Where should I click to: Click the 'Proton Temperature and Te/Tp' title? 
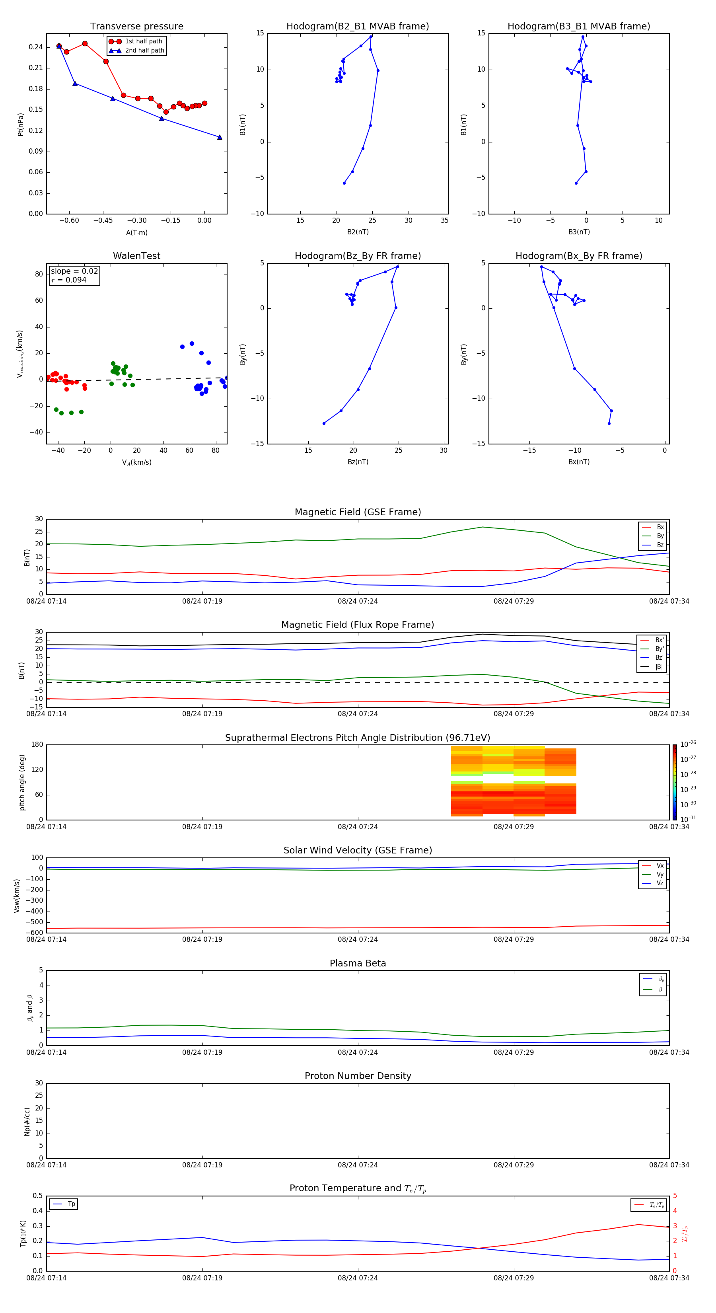[358, 1188]
